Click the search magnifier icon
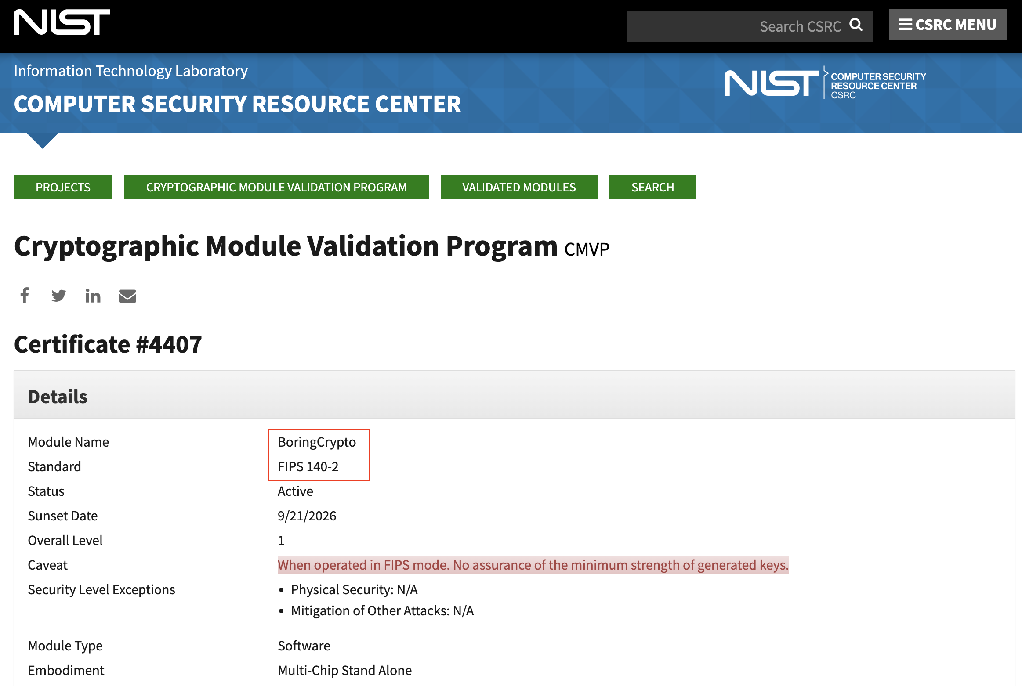This screenshot has width=1022, height=686. point(855,25)
